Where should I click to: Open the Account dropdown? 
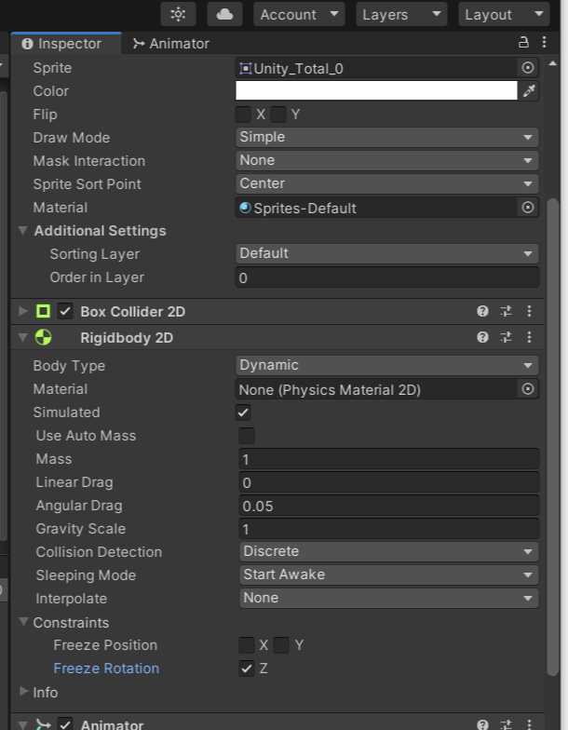[x=299, y=15]
